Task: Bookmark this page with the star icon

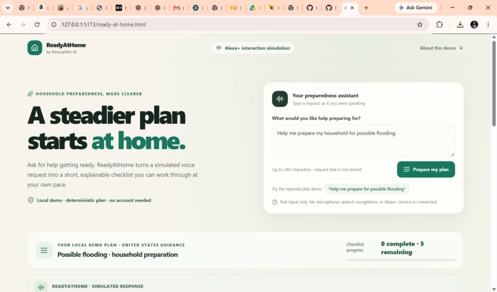Action: (x=420, y=25)
